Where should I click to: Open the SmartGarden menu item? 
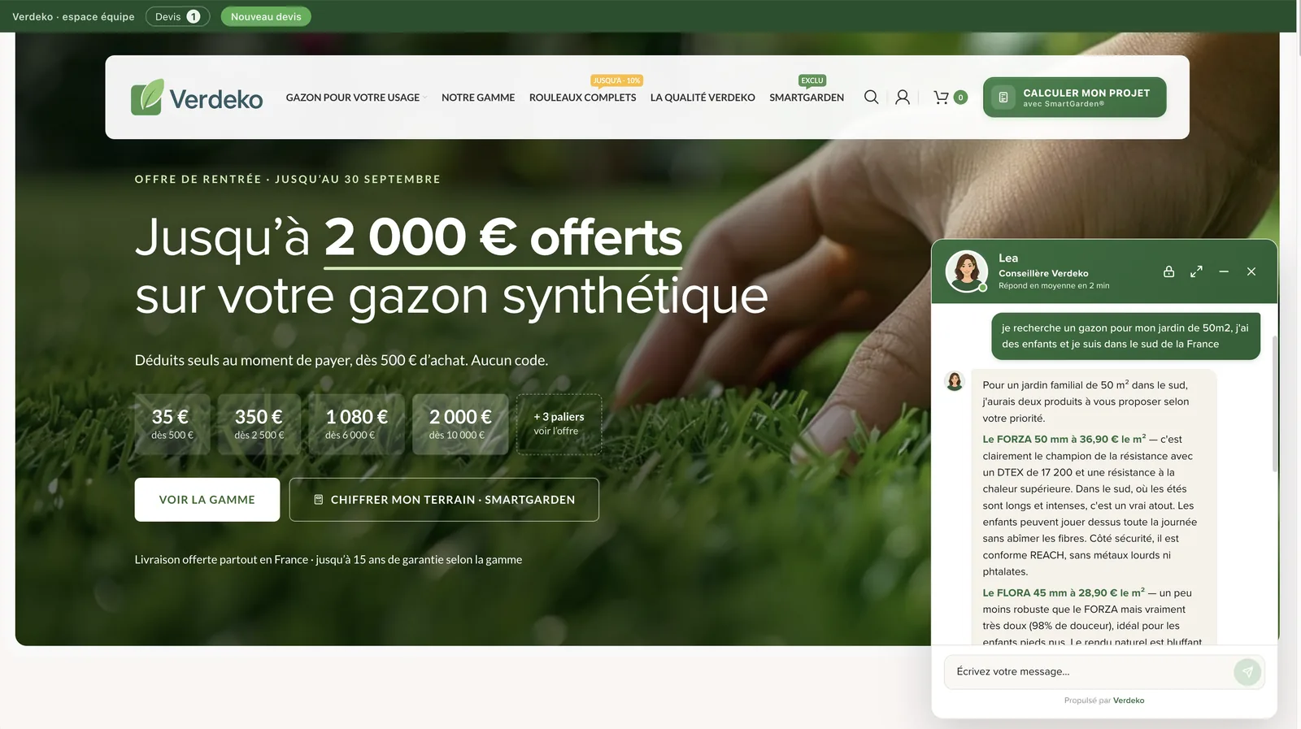tap(807, 98)
